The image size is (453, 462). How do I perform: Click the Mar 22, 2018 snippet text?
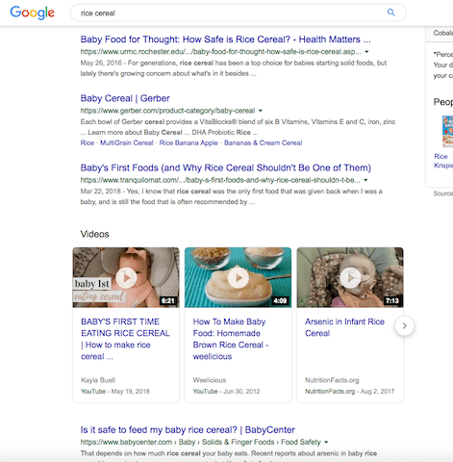click(231, 196)
